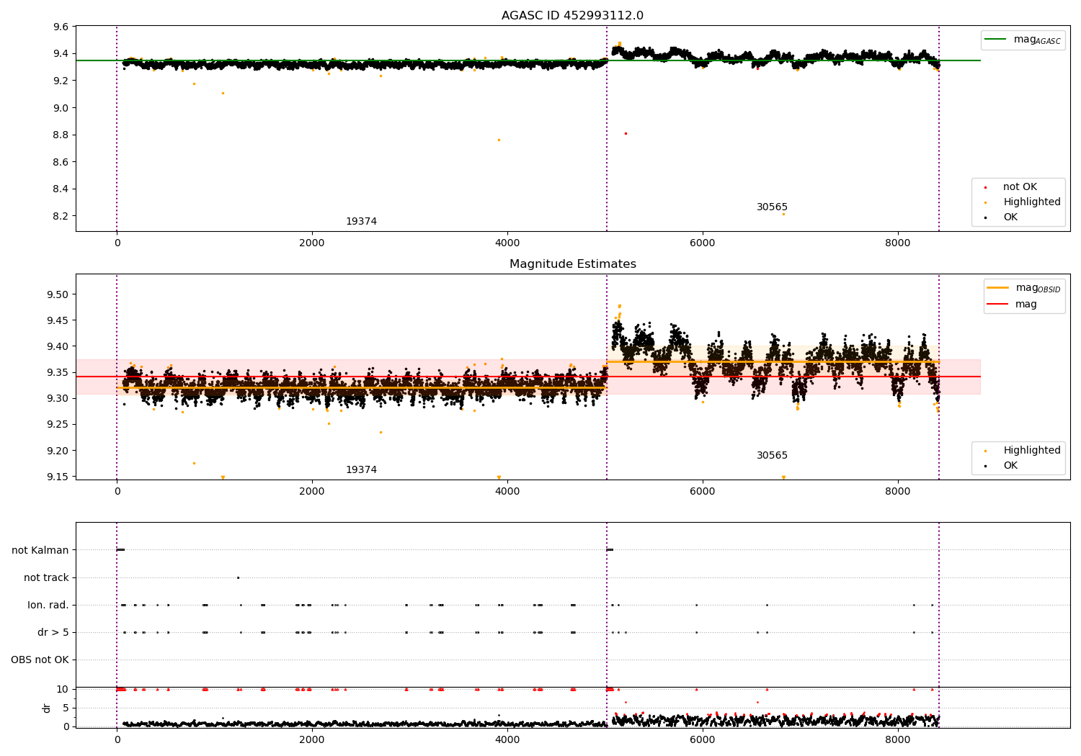Click the '9.40' y-axis tick label
Viewport: 1081px width, 756px height.
58,346
